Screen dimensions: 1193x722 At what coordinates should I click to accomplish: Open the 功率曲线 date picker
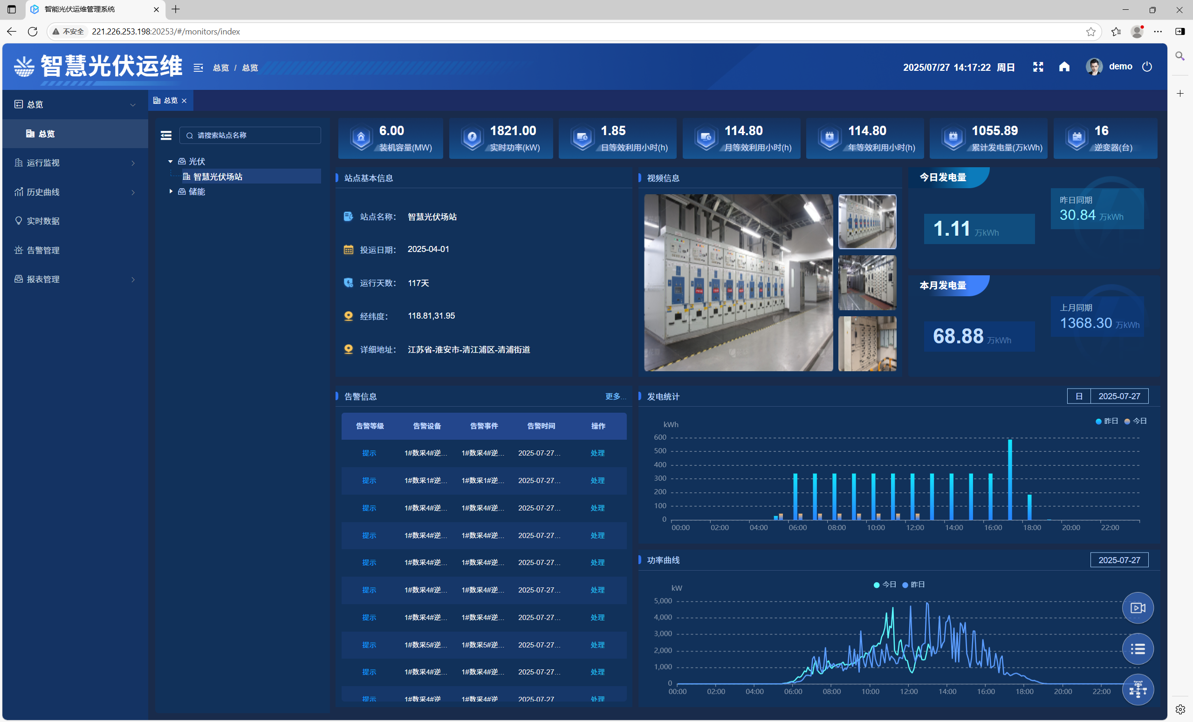click(1118, 560)
